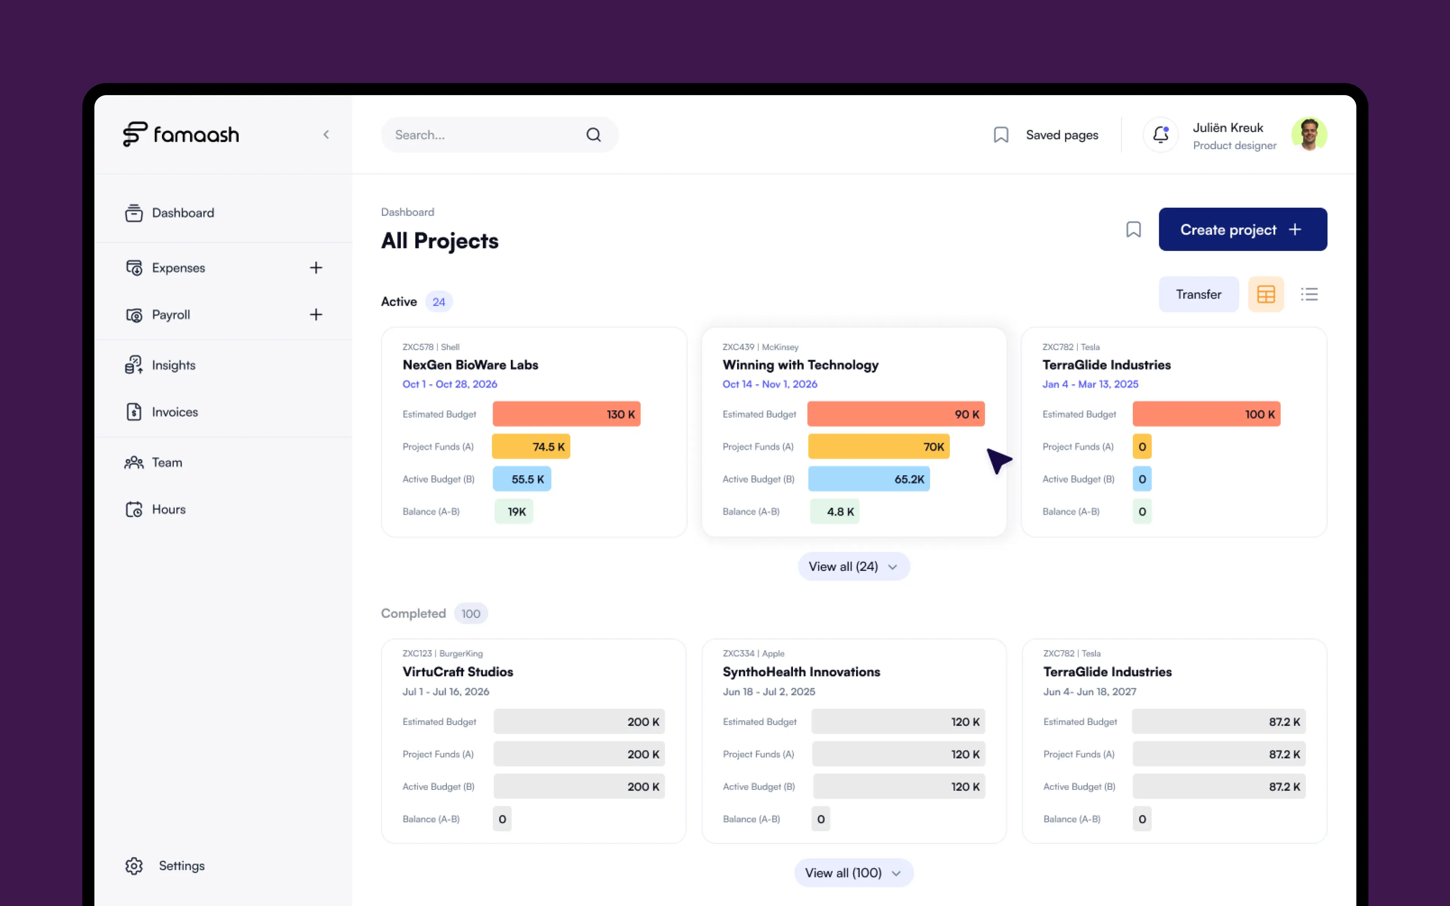
Task: Open the Hours sidebar item
Action: point(168,509)
